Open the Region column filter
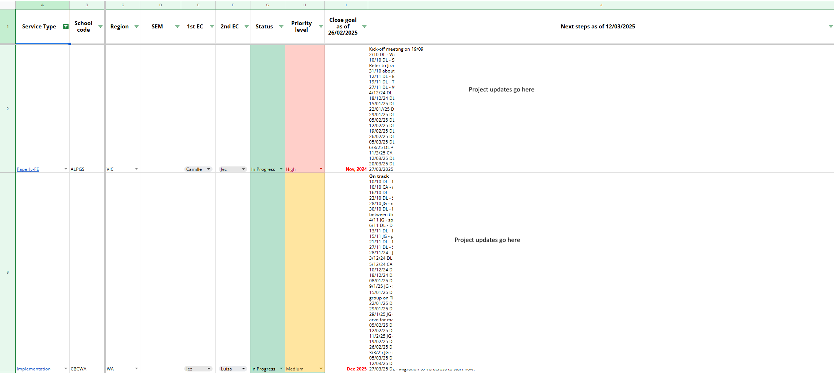Viewport: 834px width, 373px height. [137, 27]
